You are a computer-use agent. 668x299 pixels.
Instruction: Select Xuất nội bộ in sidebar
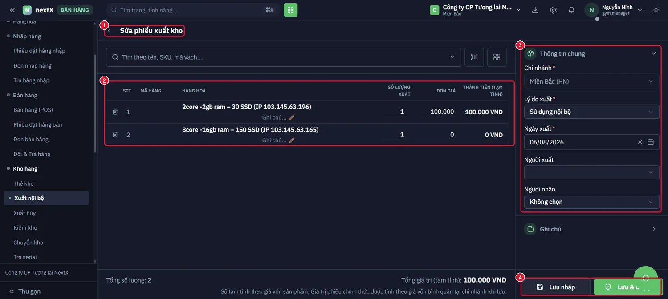(x=46, y=198)
